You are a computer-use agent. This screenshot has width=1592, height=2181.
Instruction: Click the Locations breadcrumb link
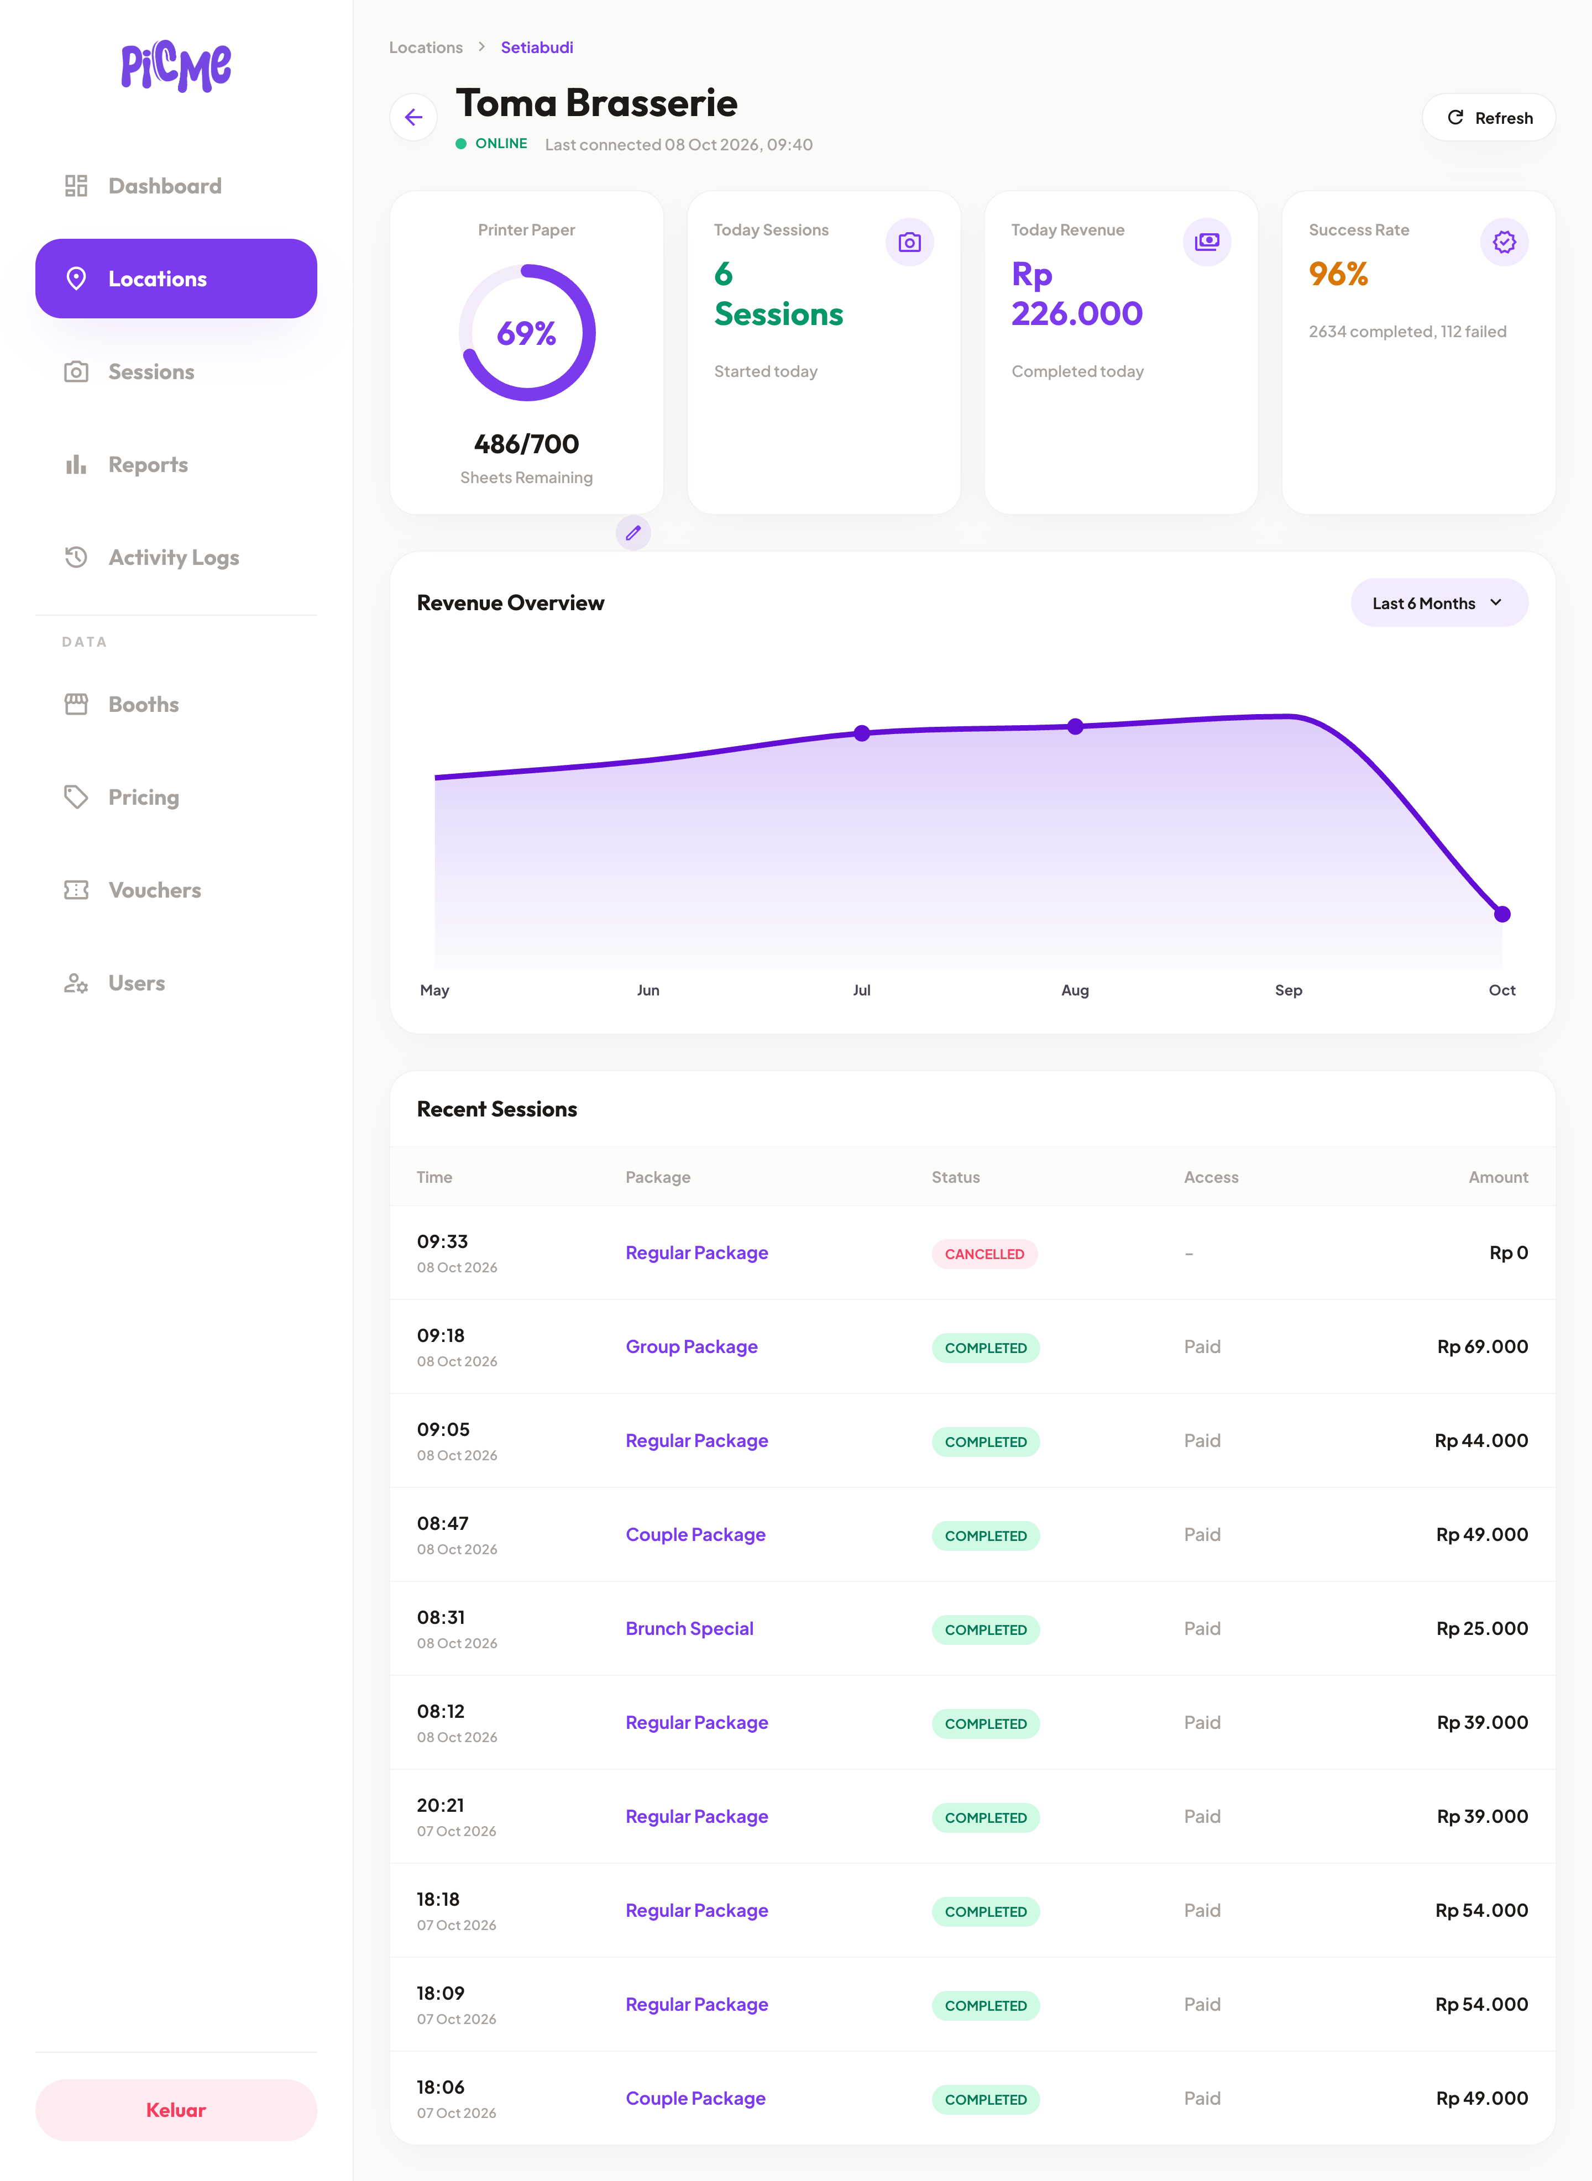pos(426,47)
